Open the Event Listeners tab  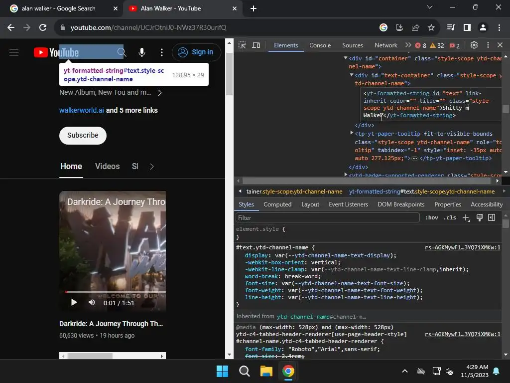348,204
